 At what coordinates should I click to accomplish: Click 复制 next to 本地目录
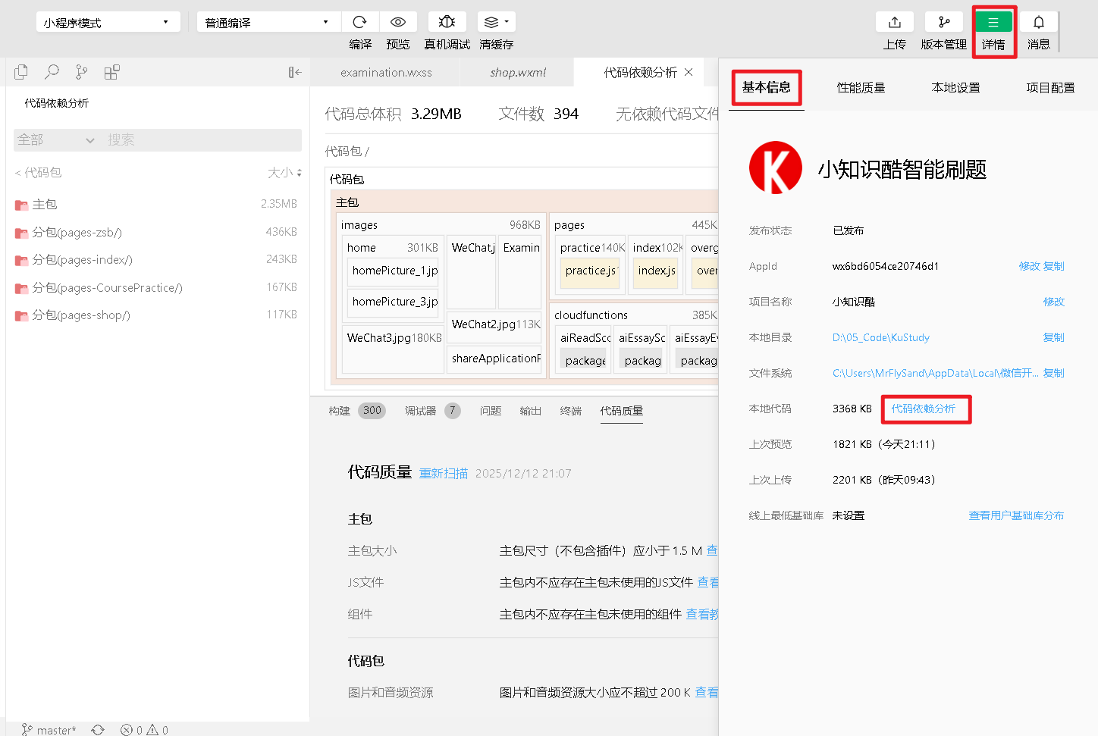point(1054,337)
